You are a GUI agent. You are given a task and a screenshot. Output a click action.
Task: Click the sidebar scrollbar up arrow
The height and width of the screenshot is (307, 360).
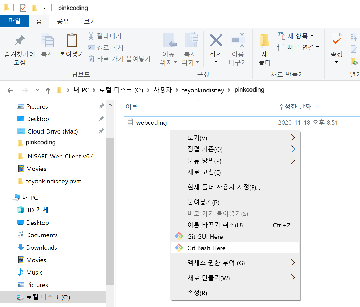pyautogui.click(x=110, y=105)
